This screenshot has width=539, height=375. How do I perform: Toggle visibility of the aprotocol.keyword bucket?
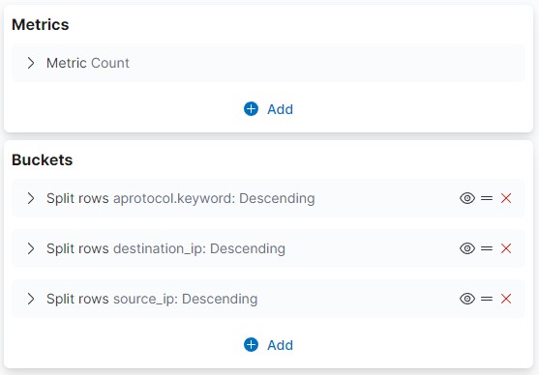pos(467,198)
